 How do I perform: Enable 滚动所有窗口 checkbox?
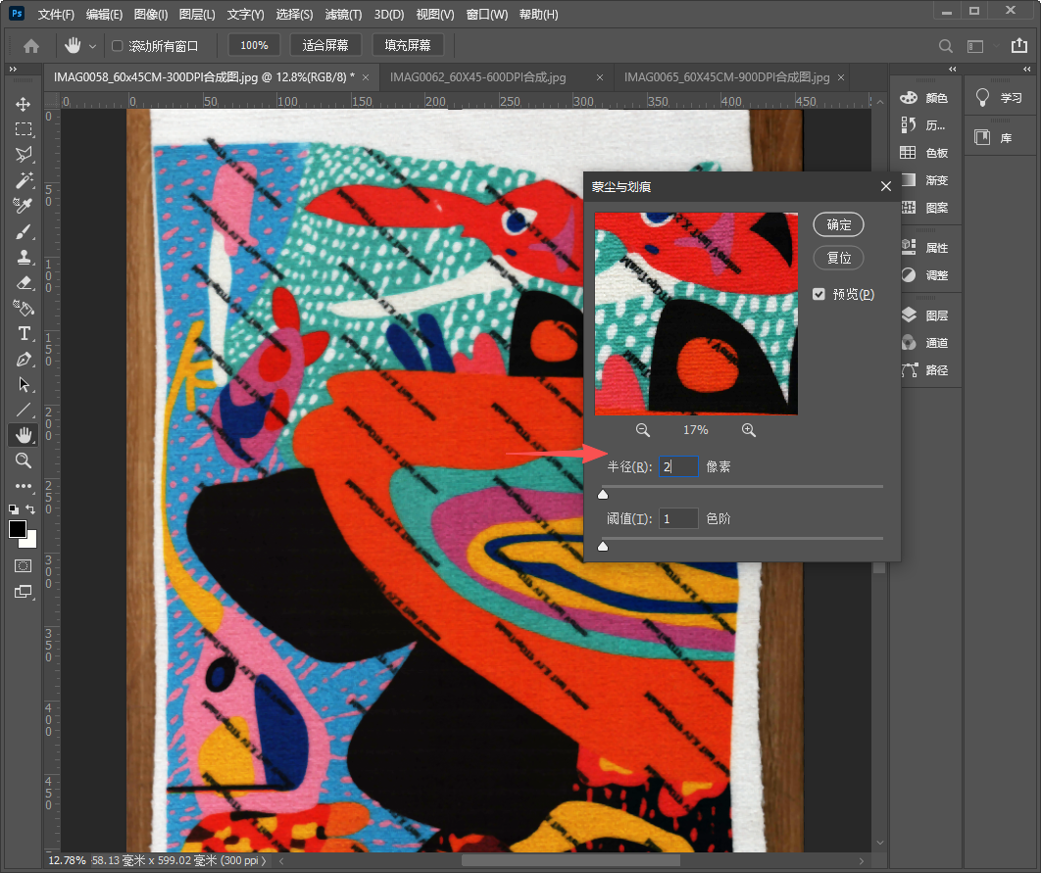pos(118,46)
